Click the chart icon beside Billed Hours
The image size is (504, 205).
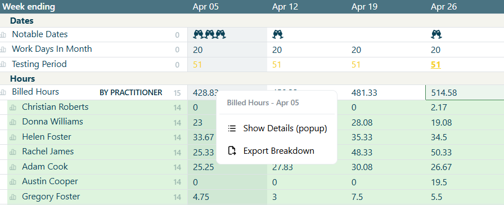(x=3, y=93)
